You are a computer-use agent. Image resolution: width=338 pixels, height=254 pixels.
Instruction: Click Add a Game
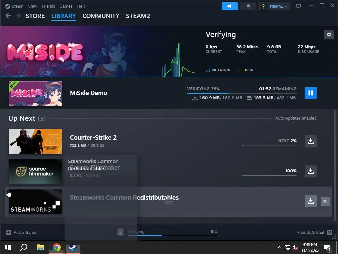point(21,232)
